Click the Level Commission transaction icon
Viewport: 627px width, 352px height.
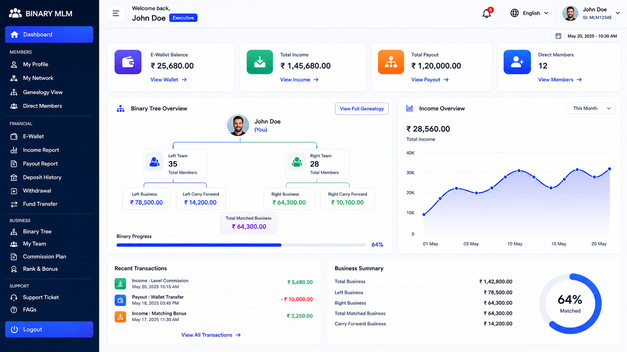click(x=120, y=284)
